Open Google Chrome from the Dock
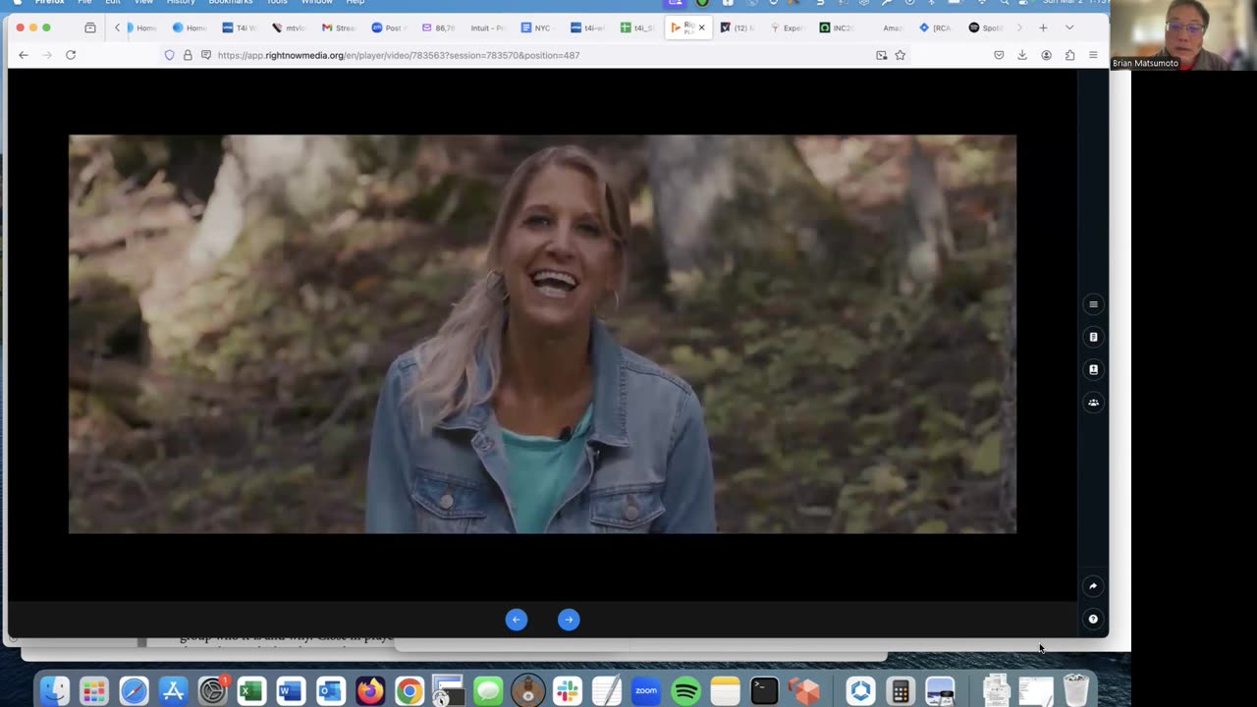Image resolution: width=1257 pixels, height=707 pixels. coord(410,690)
